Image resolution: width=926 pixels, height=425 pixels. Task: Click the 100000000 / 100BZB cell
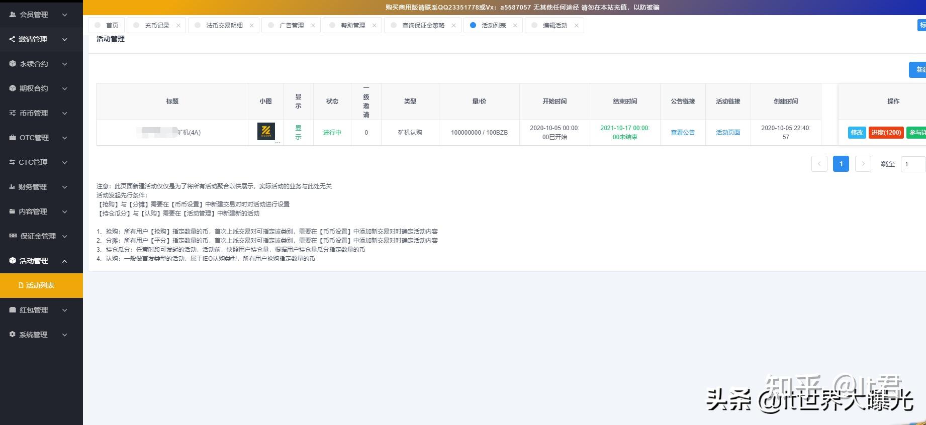(479, 133)
